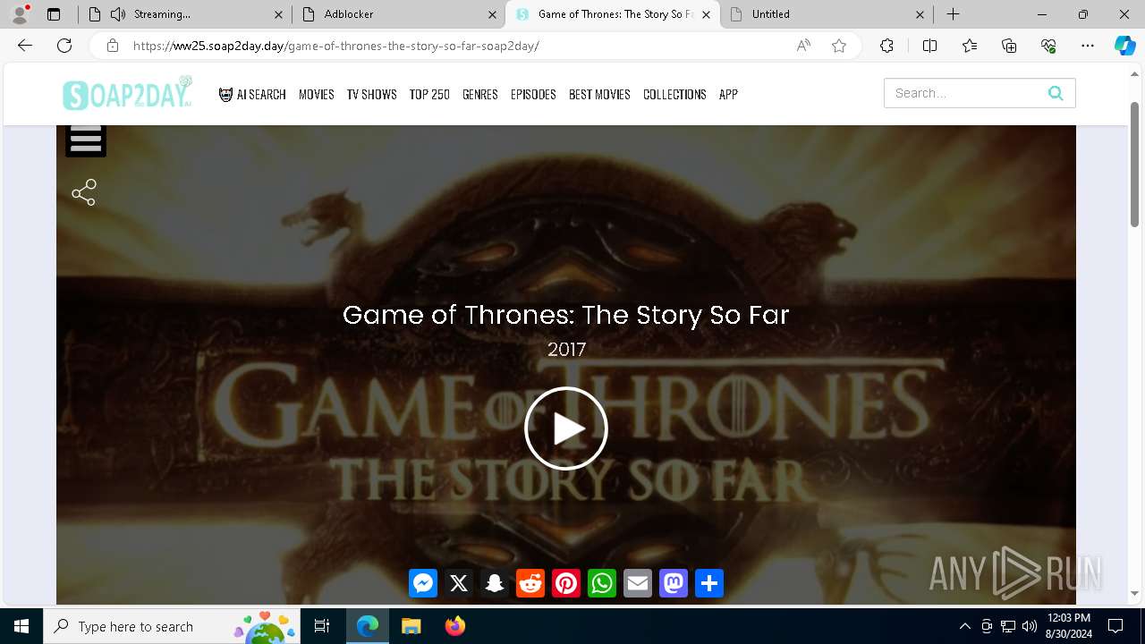Go back to previous page
This screenshot has width=1145, height=644.
(x=25, y=46)
